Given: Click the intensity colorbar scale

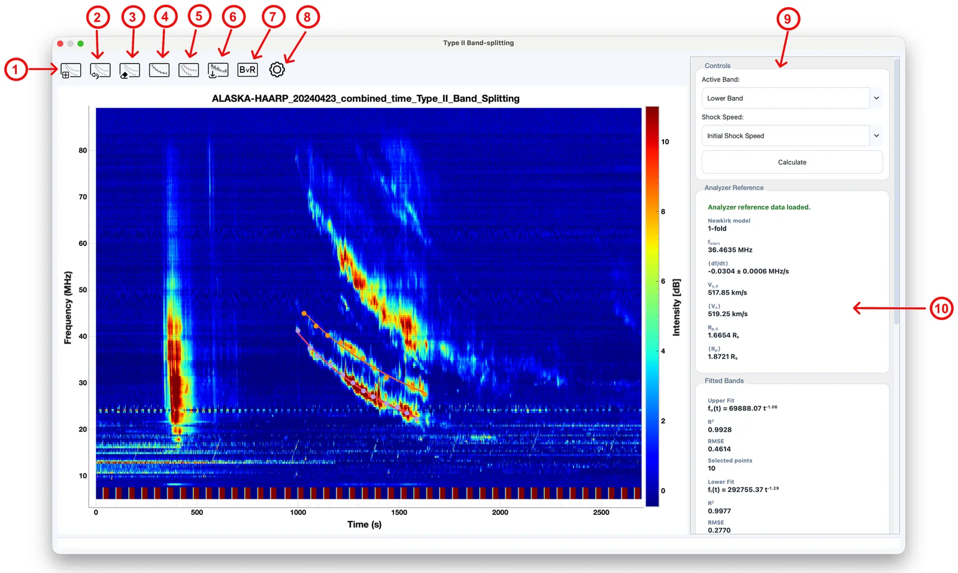Looking at the screenshot, I should click(652, 307).
